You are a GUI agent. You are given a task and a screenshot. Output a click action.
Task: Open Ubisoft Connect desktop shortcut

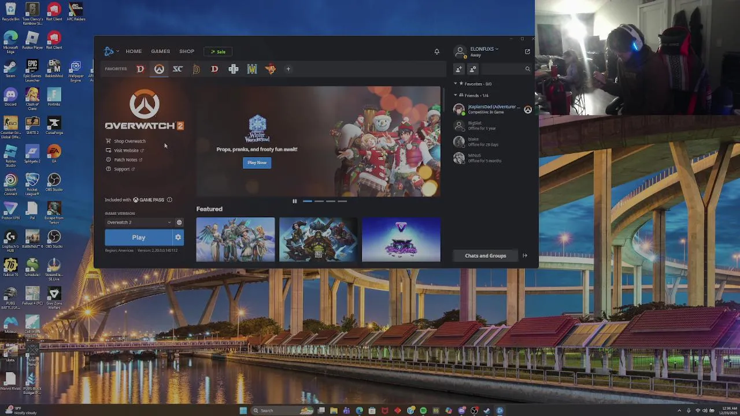coord(10,184)
